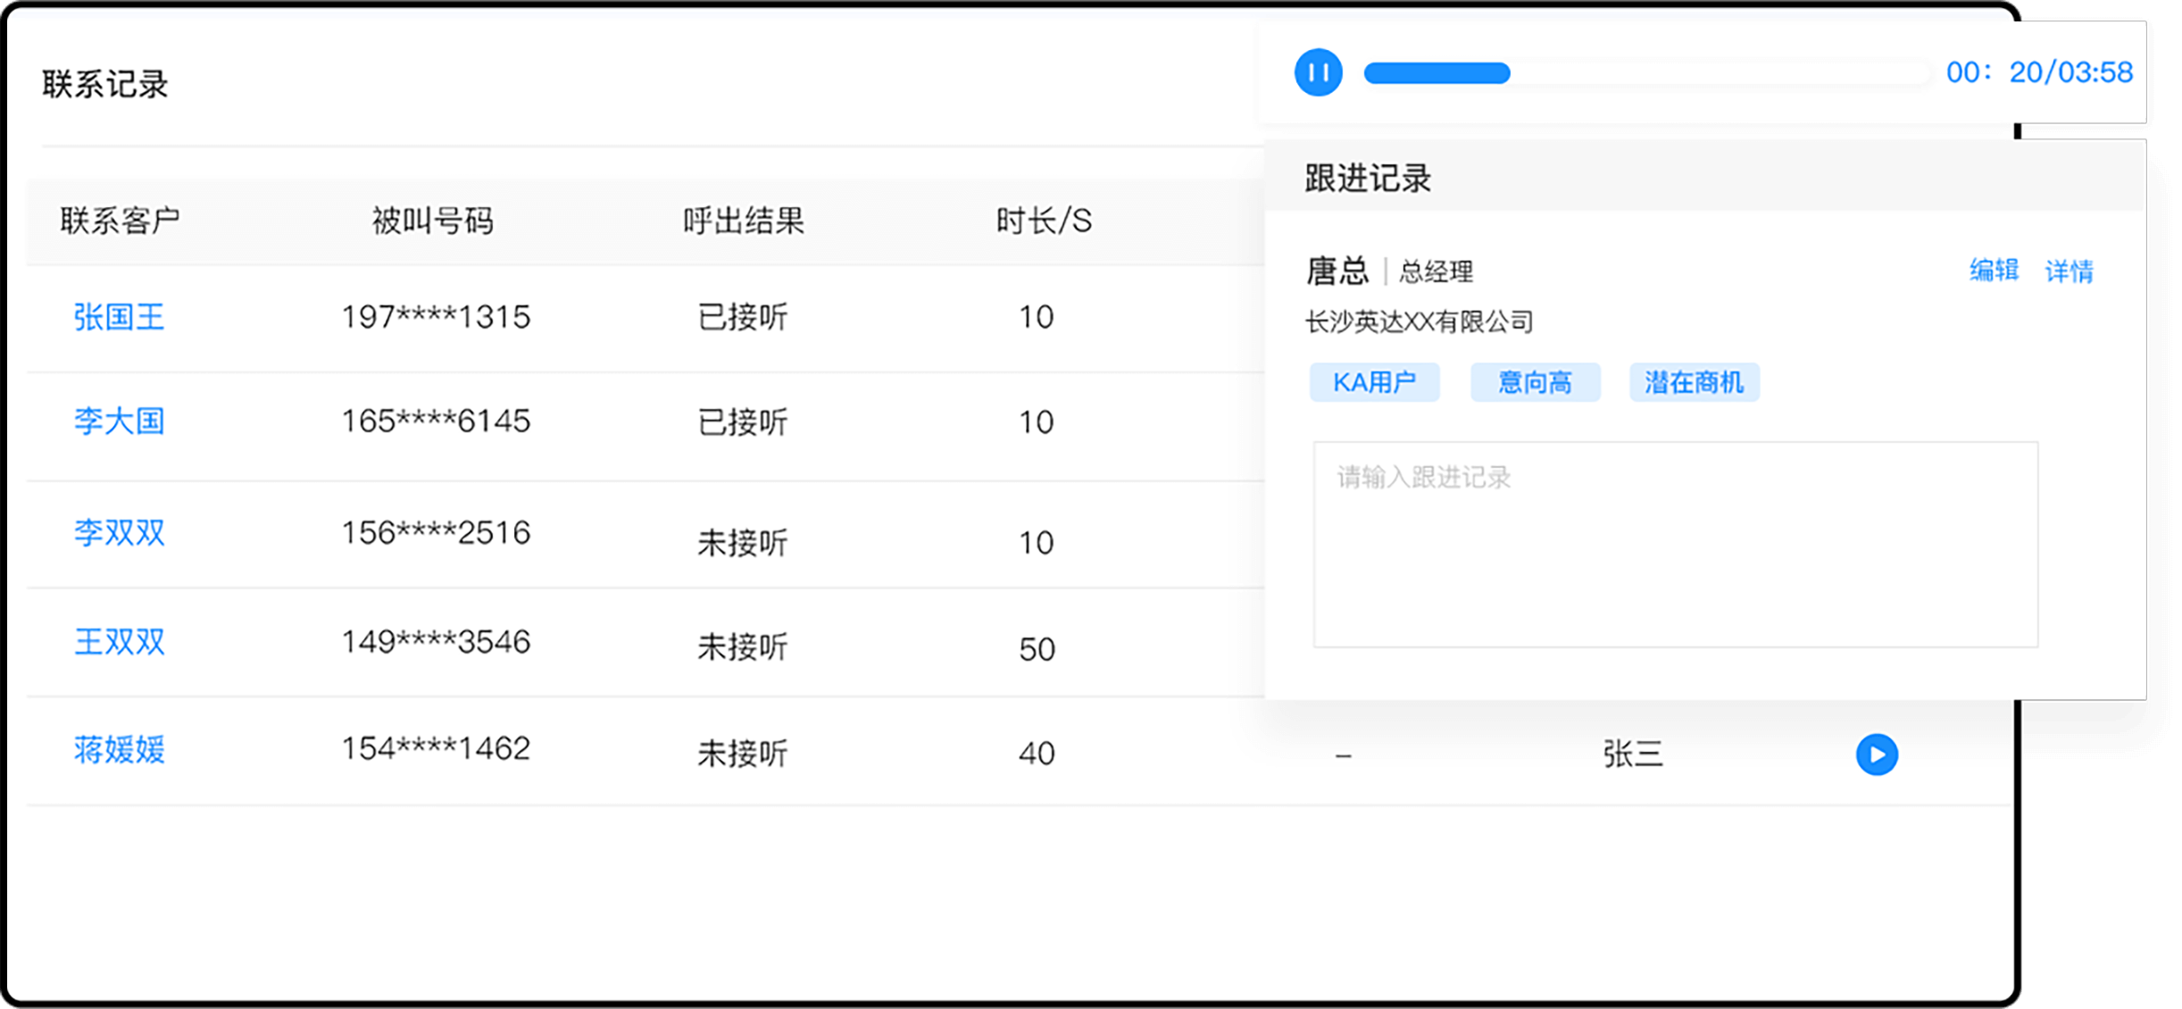Viewport: 2182px width, 1009px height.
Task: Click the 00:20/03:58 playback time
Action: coord(2039,72)
